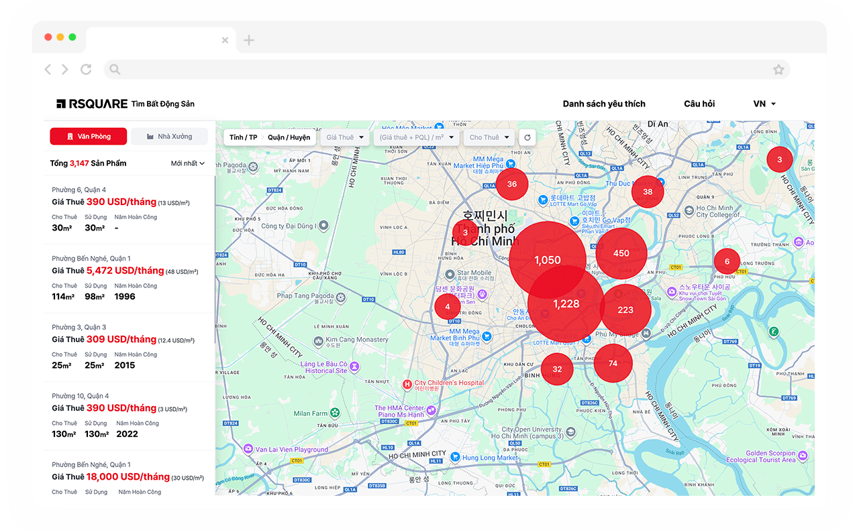This screenshot has width=859, height=530.
Task: Click the RSQUARE logo
Action: 92,104
